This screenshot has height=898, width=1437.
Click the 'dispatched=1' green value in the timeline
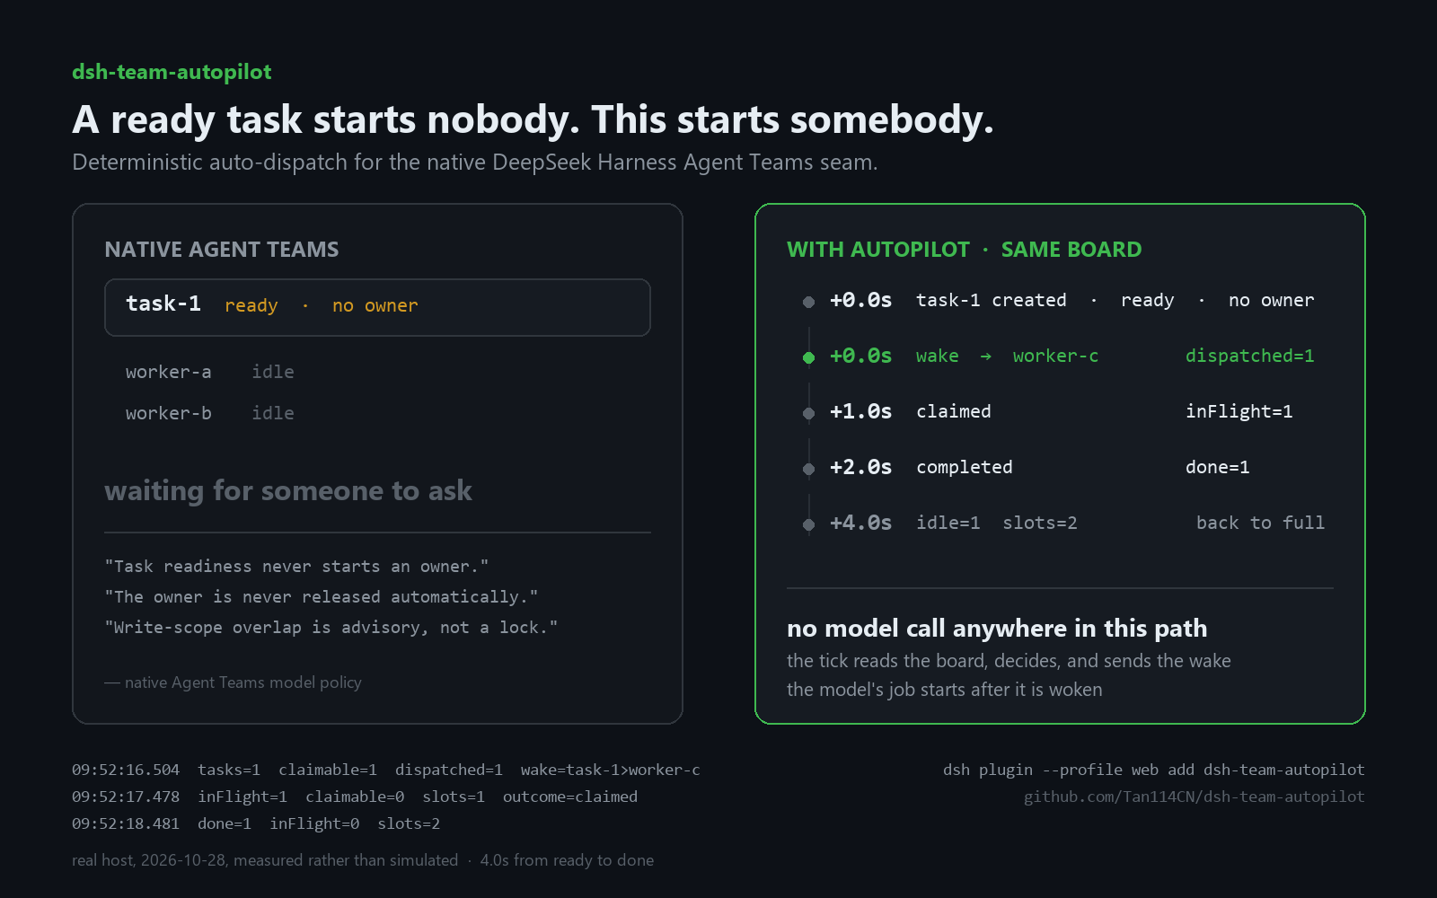(x=1249, y=356)
